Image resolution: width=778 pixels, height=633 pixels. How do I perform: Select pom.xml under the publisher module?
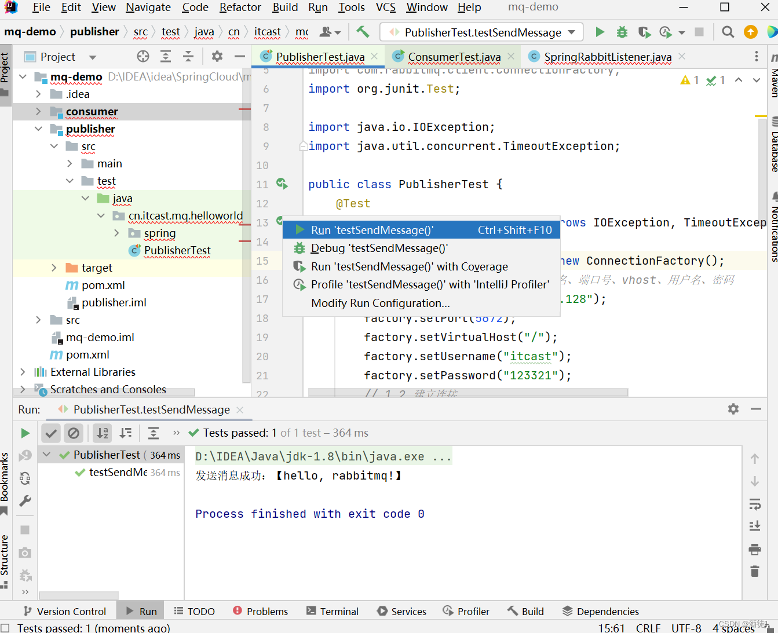103,285
